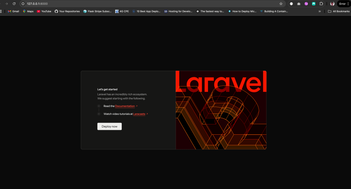Viewport: 351px width, 189px height.
Task: Open the Error browser menu button
Action: 343,4
